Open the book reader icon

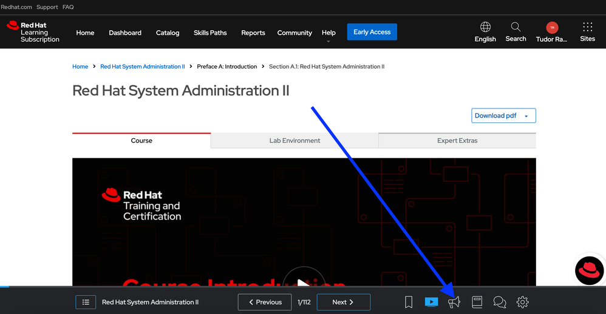[x=477, y=302]
